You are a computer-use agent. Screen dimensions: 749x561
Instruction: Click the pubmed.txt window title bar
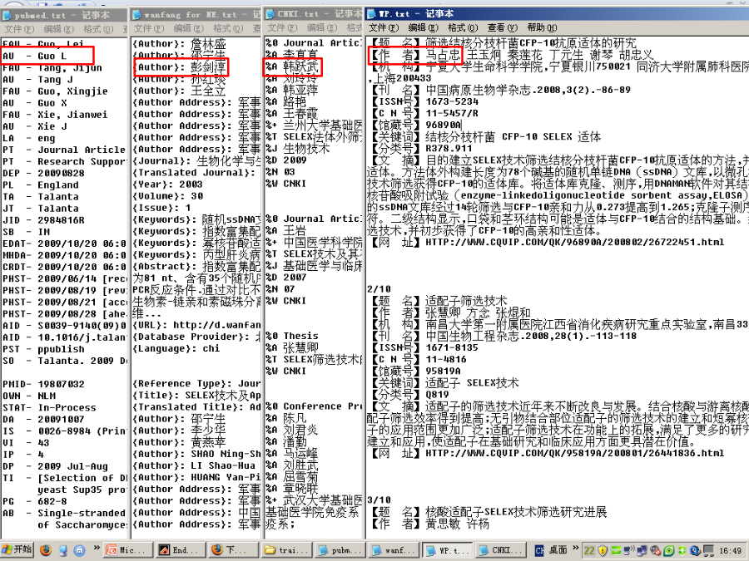[x=64, y=15]
